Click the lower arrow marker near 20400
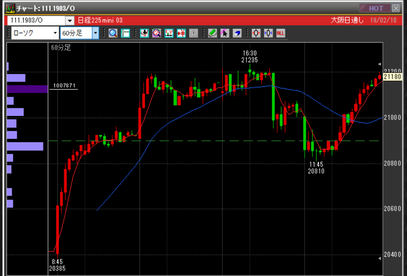407x276 pixels. point(379,259)
